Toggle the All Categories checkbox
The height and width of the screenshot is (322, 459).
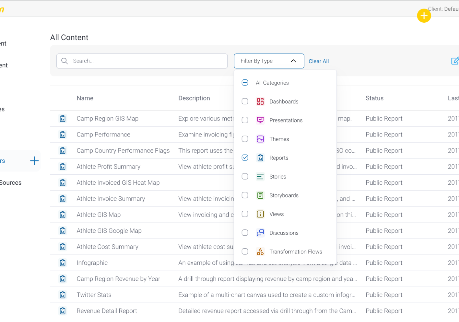[245, 83]
